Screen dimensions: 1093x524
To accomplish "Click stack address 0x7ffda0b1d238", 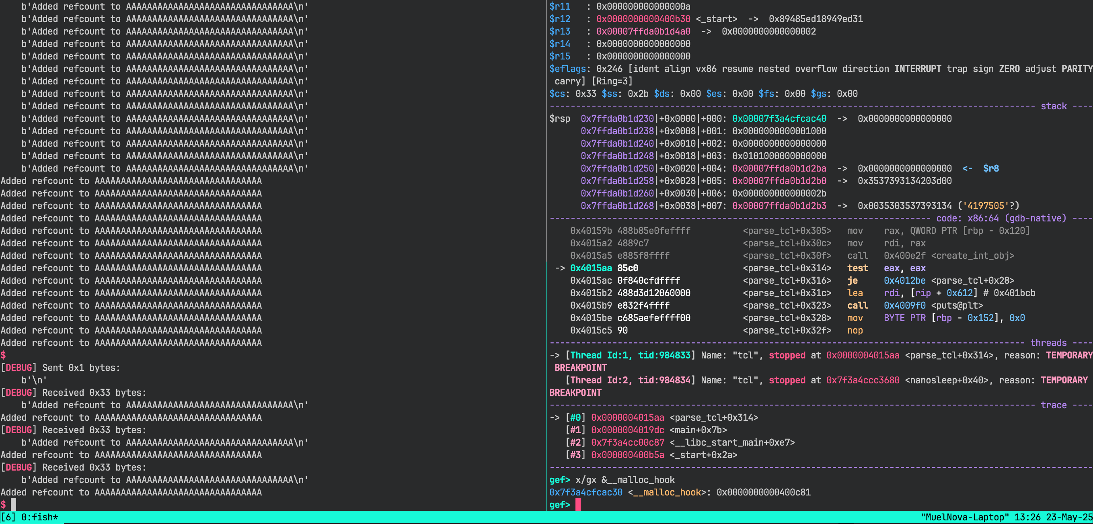I will (x=617, y=131).
